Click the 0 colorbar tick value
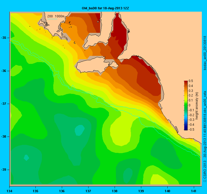 (x=190, y=105)
